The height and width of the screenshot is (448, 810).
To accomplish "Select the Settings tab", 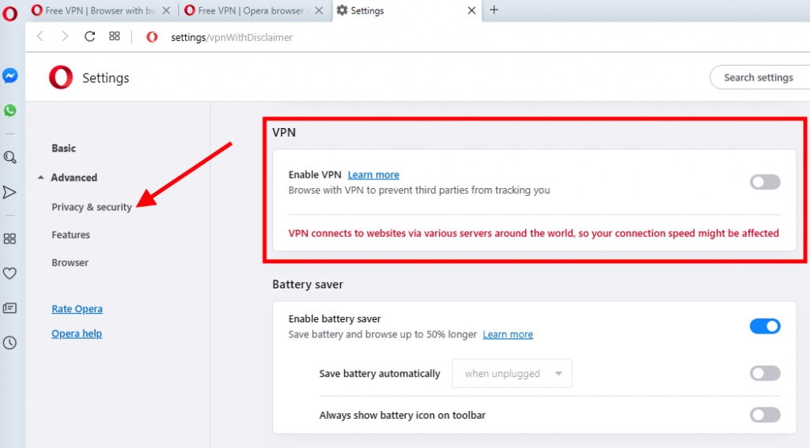I will tap(406, 10).
